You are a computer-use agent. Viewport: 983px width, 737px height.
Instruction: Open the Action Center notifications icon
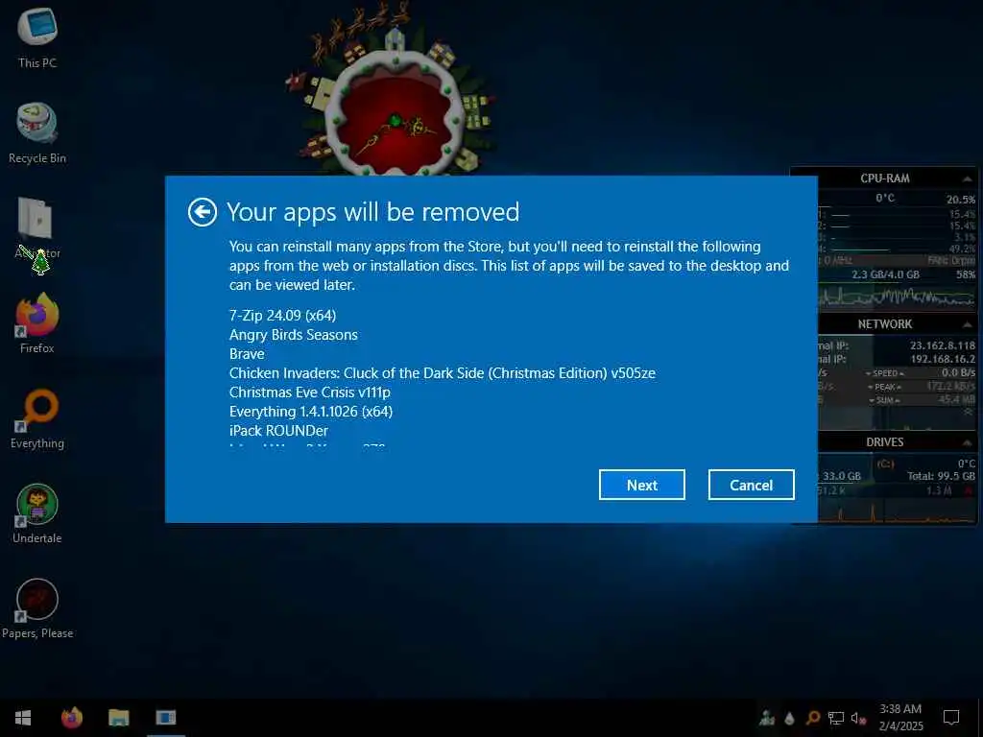[951, 718]
